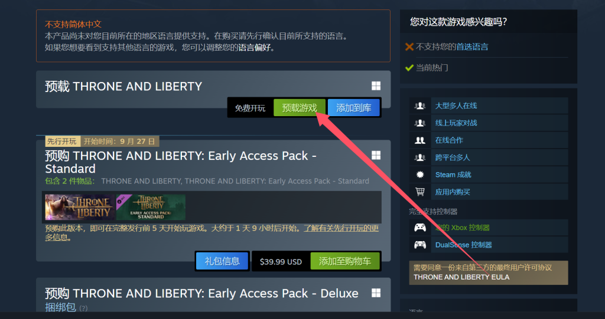Open 礼包信息 package info
Viewport: 605px width, 319px height.
[222, 261]
